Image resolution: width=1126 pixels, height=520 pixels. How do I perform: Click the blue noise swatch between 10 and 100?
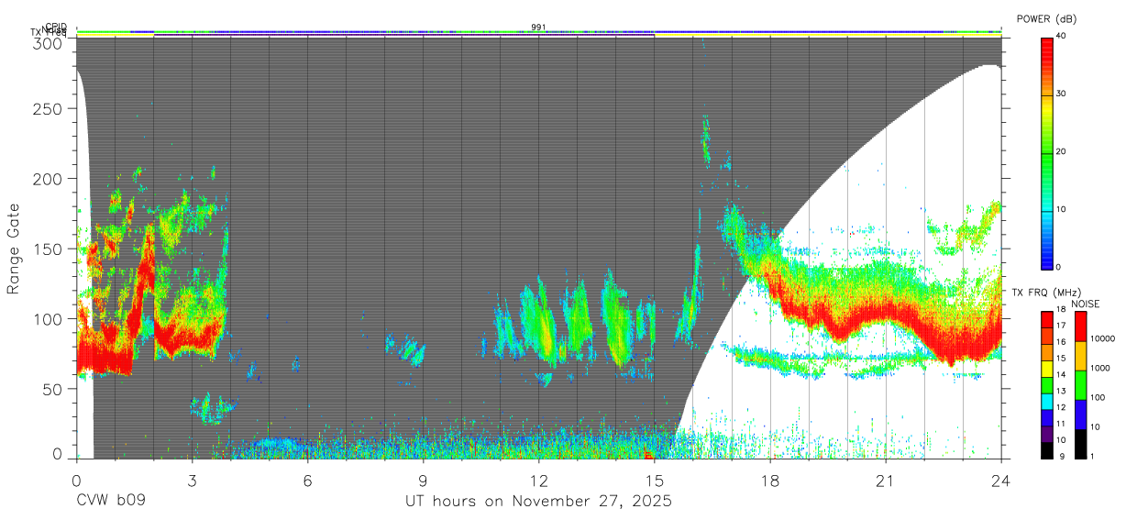pos(1079,413)
